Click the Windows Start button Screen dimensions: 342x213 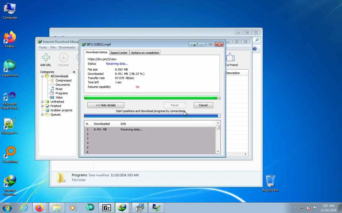coord(7,208)
